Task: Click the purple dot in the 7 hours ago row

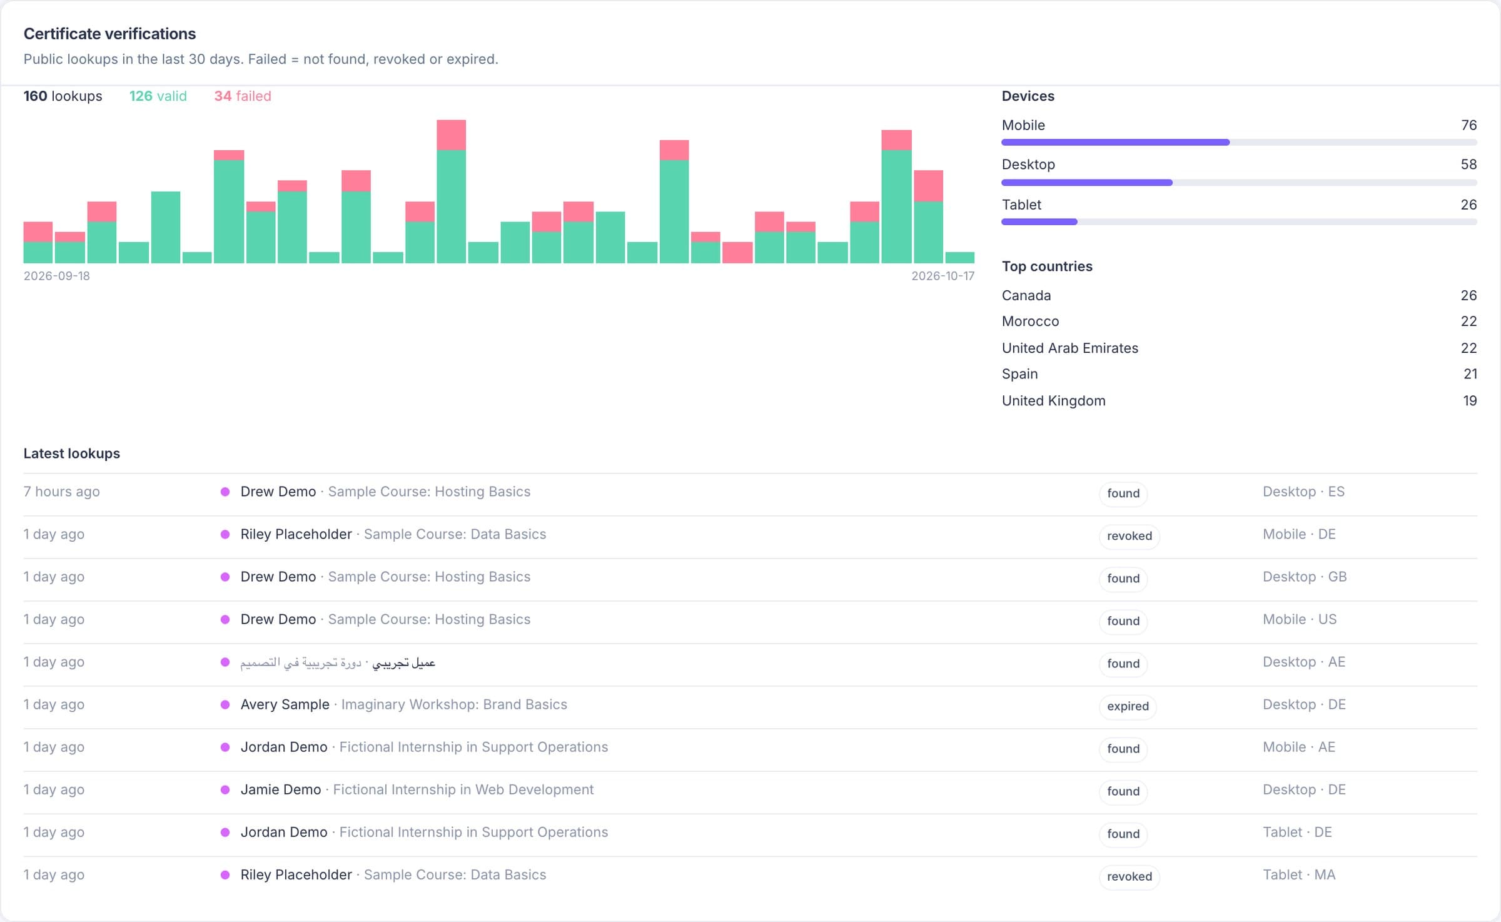Action: pos(225,492)
